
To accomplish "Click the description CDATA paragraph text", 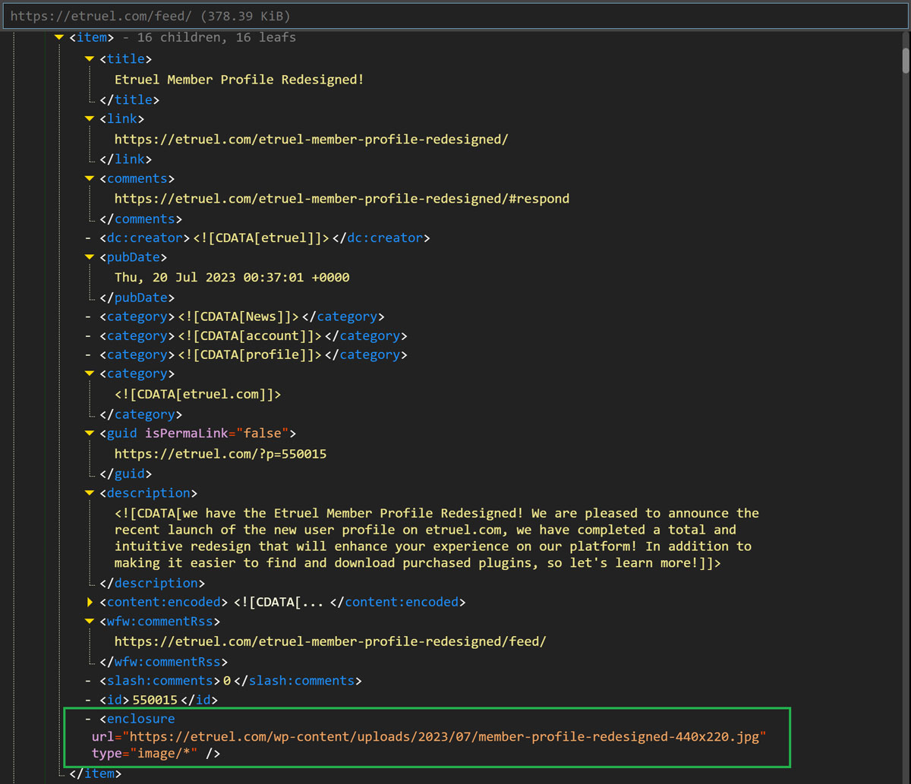I will [x=437, y=538].
